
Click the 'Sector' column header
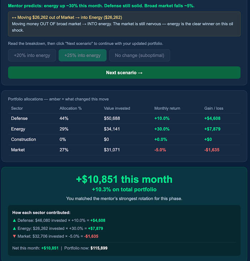pos(17,108)
